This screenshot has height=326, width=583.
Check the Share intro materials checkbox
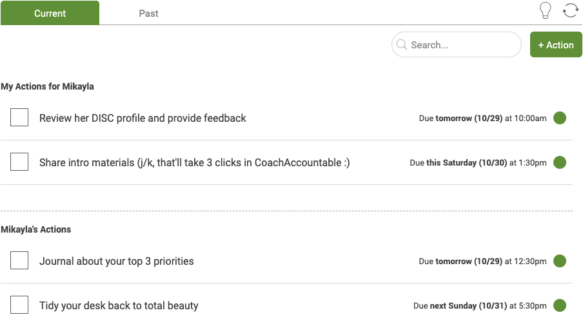coord(19,162)
